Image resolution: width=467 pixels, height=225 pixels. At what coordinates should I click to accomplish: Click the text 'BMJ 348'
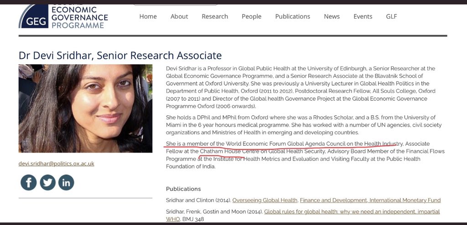click(193, 220)
